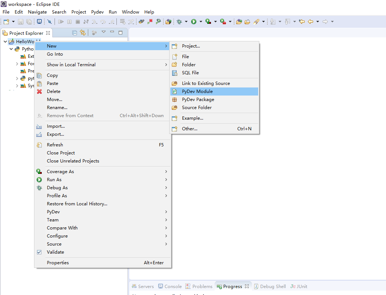The width and height of the screenshot is (386, 295).
Task: Select Refresh in context menu
Action: [103, 145]
